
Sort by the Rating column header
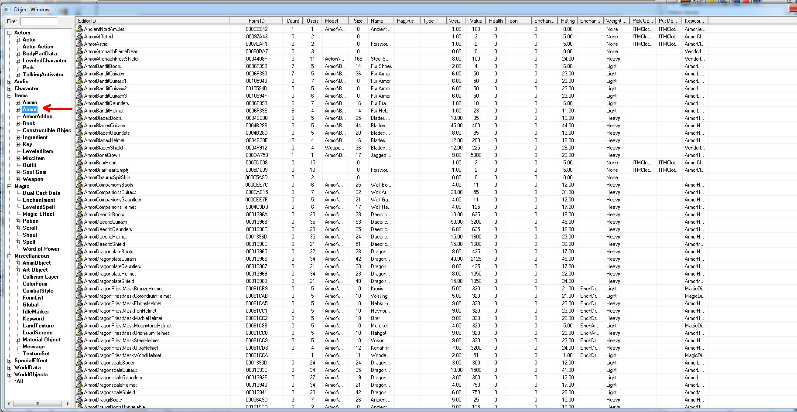(x=568, y=20)
